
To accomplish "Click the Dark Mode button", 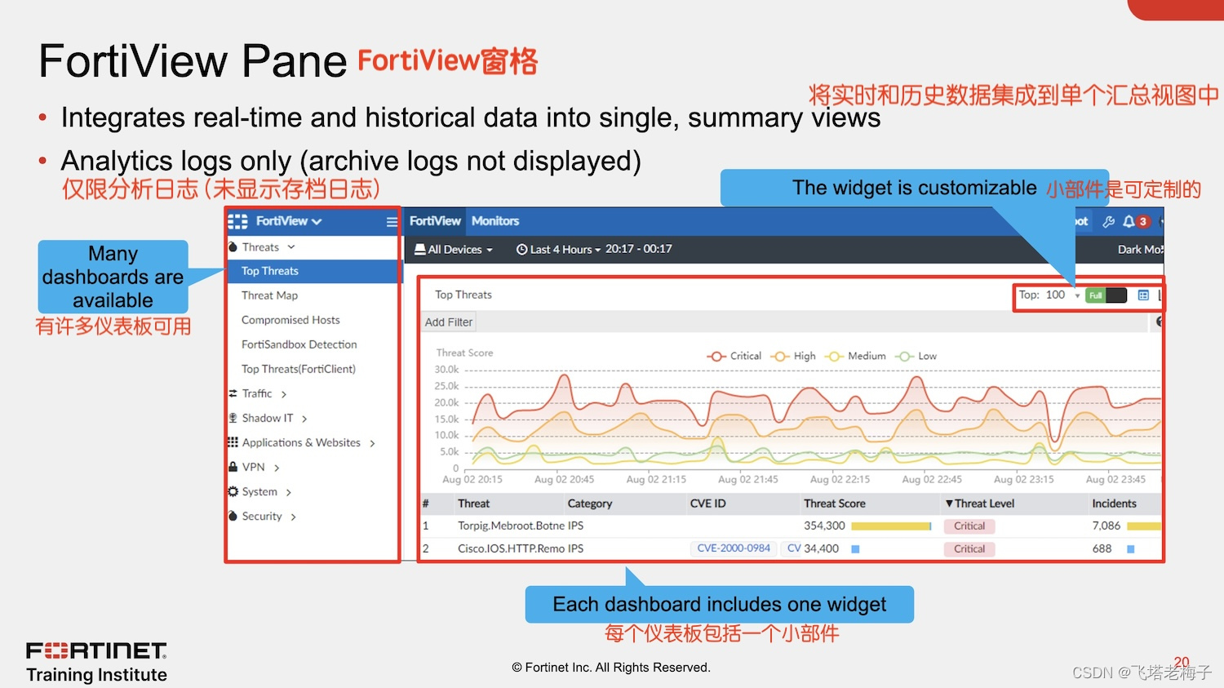I will coord(1141,249).
